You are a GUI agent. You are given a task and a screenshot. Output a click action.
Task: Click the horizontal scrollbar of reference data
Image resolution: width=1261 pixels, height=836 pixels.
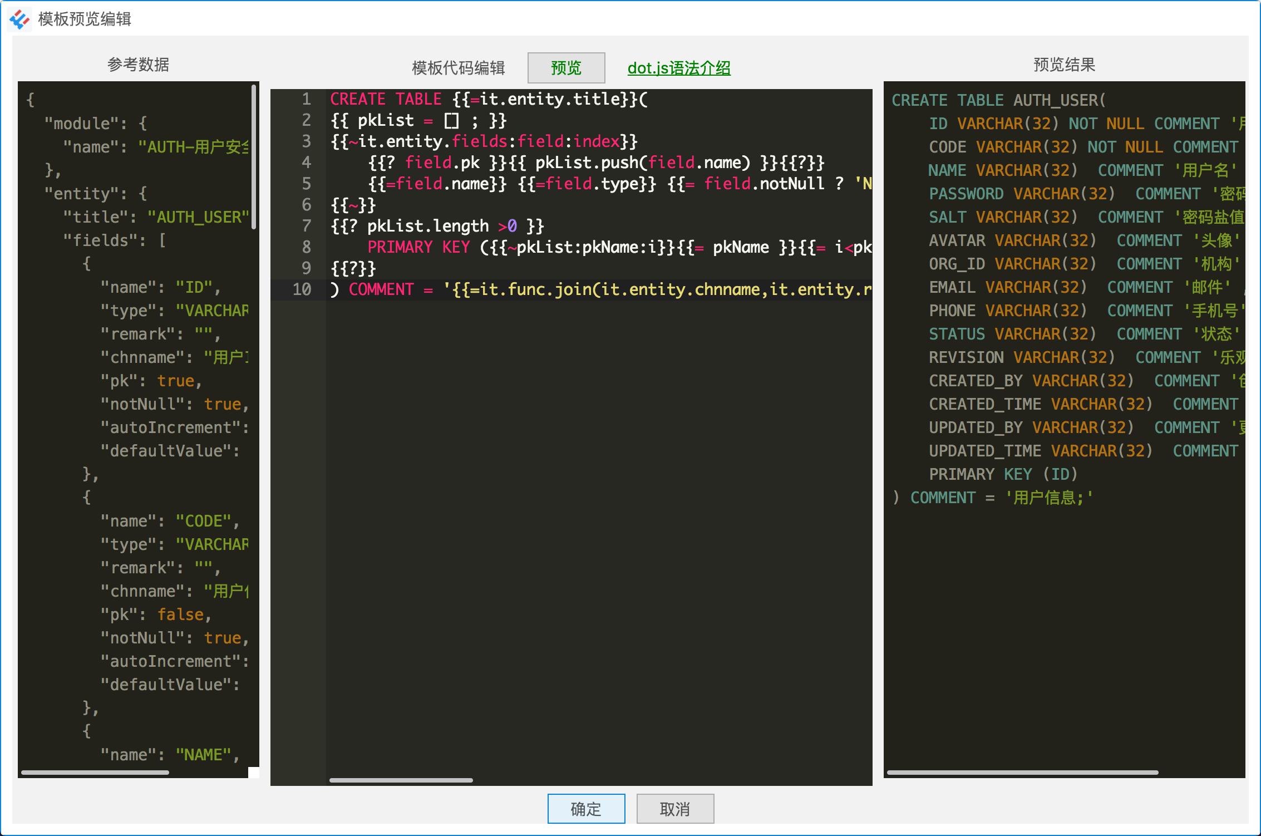(x=95, y=773)
